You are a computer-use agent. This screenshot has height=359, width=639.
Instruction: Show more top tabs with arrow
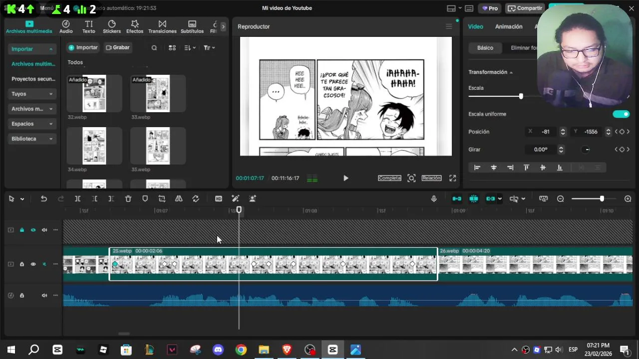click(223, 27)
